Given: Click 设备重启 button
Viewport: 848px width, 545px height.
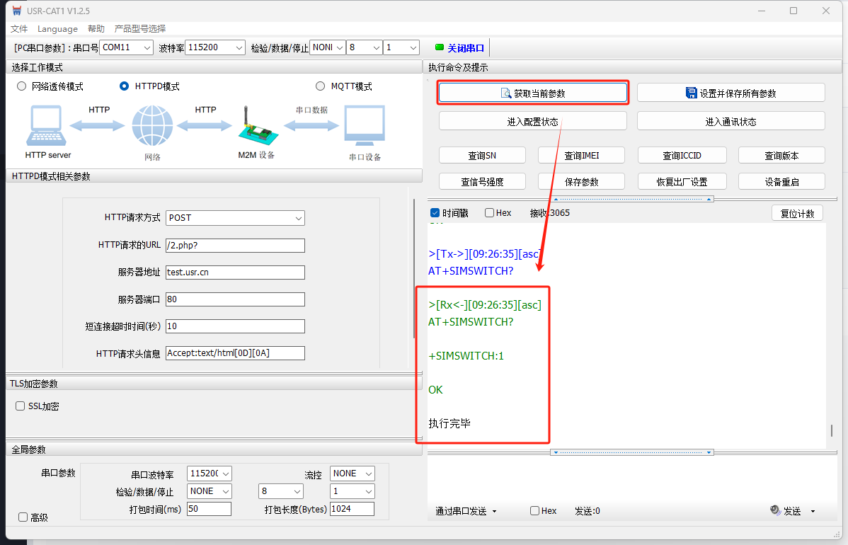Looking at the screenshot, I should [781, 182].
